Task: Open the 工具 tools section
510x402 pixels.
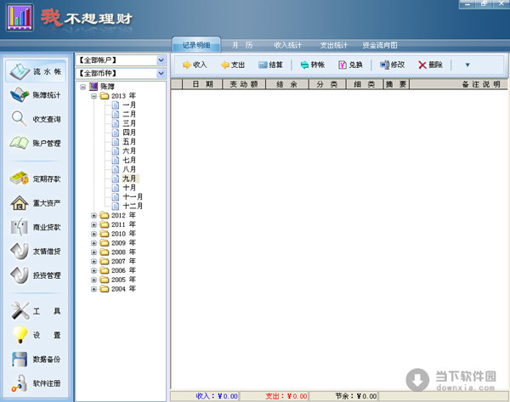Action: (36, 311)
